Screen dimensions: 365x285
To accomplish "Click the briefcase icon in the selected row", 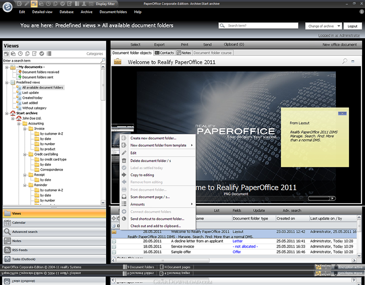I will [x=114, y=232].
